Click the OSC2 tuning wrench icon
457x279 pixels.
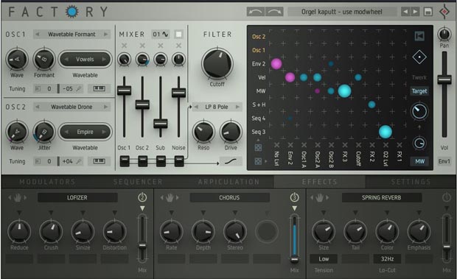[79, 161]
